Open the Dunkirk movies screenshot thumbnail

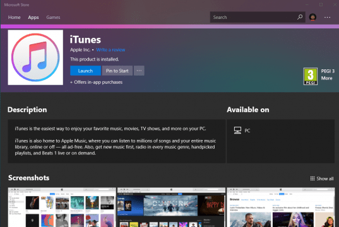(x=171, y=207)
